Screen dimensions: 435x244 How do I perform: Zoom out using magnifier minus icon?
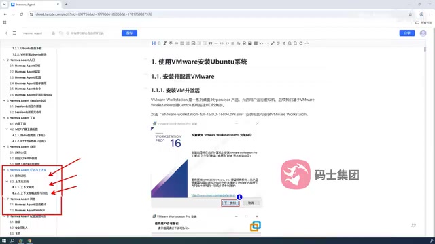pyautogui.click(x=295, y=43)
